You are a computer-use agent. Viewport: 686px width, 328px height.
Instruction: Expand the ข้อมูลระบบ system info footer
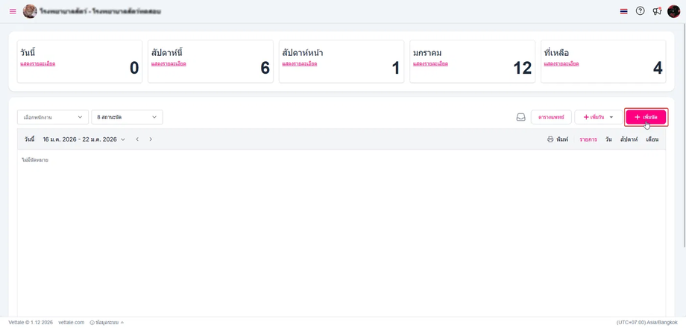tap(107, 323)
